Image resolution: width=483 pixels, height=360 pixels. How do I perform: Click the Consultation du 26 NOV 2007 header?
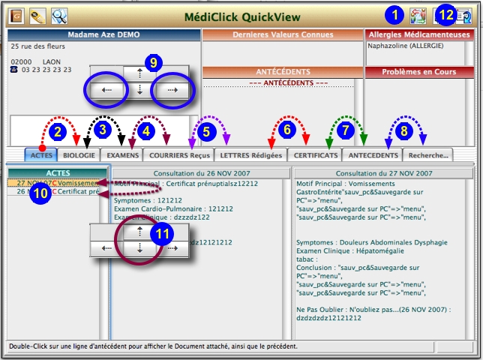(202, 173)
